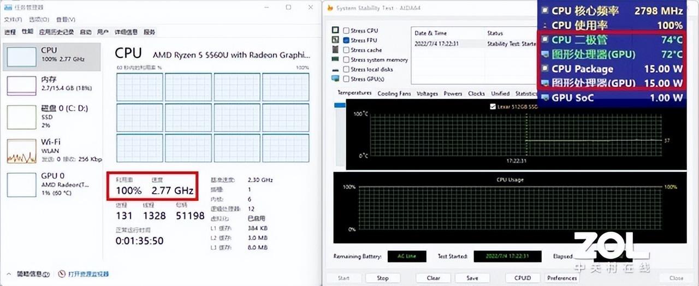699x286 pixels.
Task: Click CPUID button in AIDA64
Action: tap(523, 278)
